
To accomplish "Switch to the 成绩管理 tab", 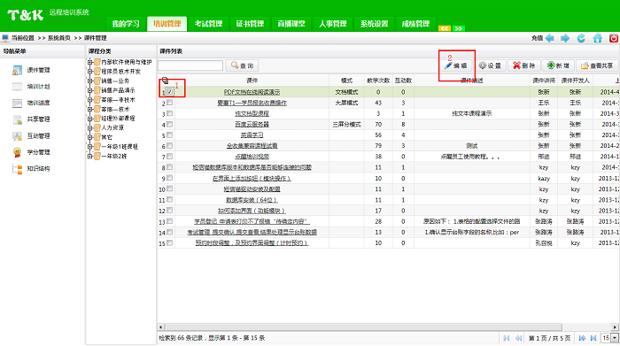I will click(x=415, y=24).
